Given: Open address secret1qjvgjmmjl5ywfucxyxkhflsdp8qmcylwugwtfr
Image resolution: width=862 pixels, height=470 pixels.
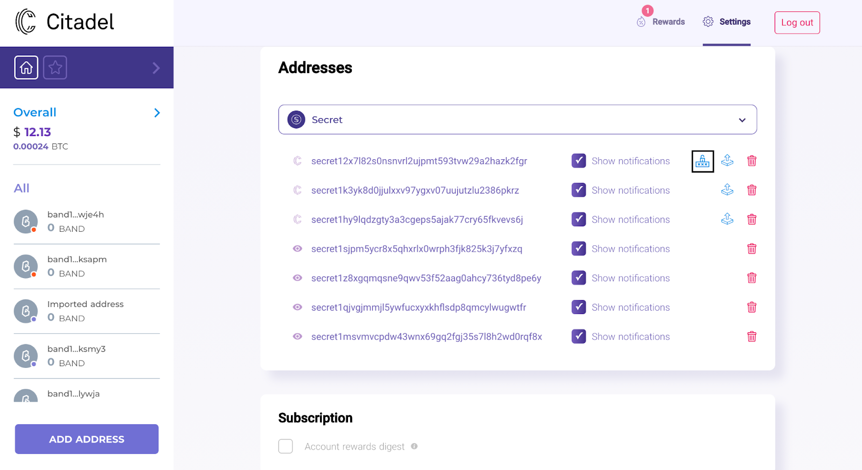Looking at the screenshot, I should pos(419,308).
